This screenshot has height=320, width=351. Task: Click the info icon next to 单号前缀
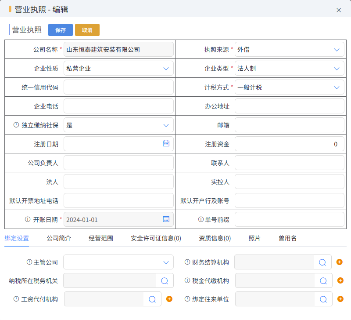click(x=201, y=219)
